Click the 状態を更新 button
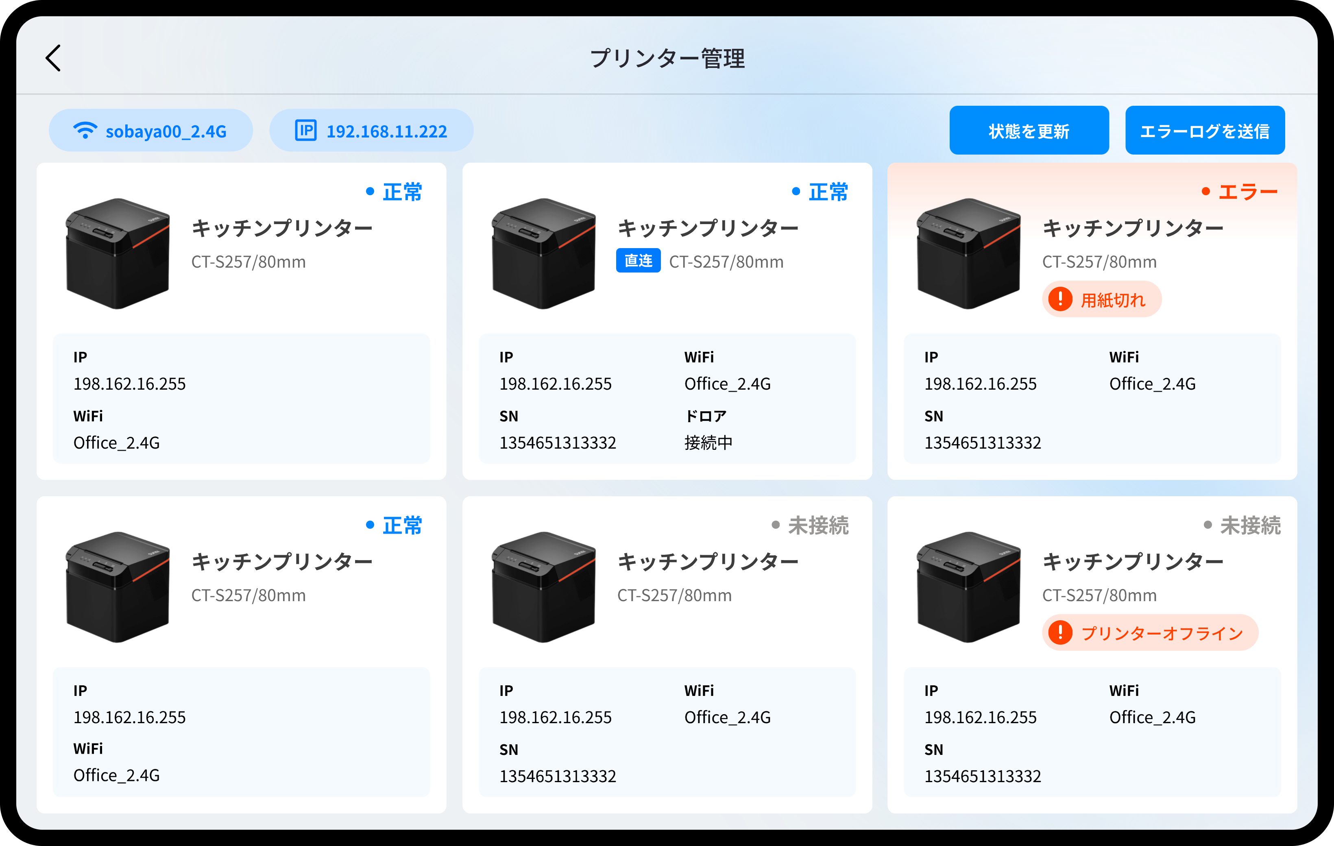1334x846 pixels. point(1029,131)
